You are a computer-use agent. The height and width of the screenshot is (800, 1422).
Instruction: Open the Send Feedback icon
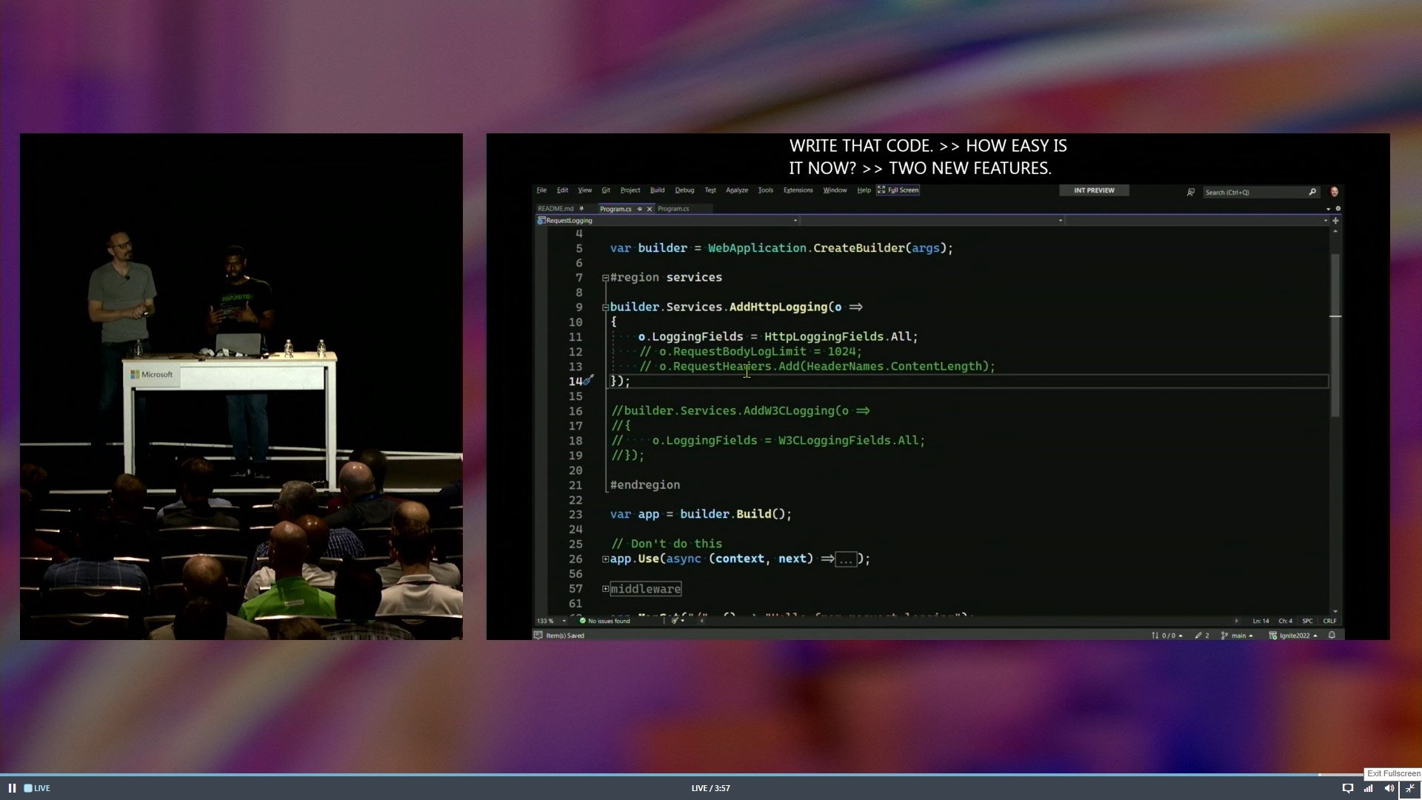click(1191, 192)
